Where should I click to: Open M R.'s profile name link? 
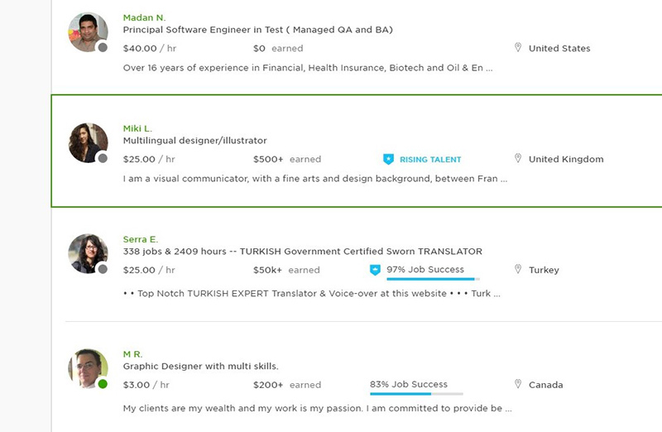tap(132, 354)
